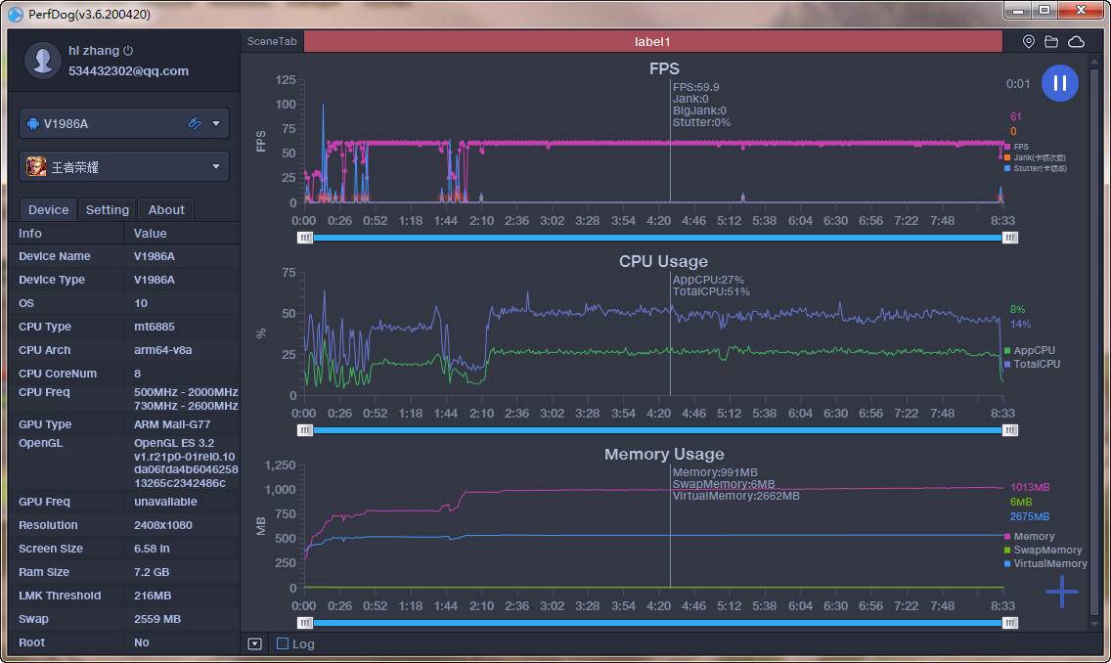Switch to the Setting tab

tap(107, 209)
